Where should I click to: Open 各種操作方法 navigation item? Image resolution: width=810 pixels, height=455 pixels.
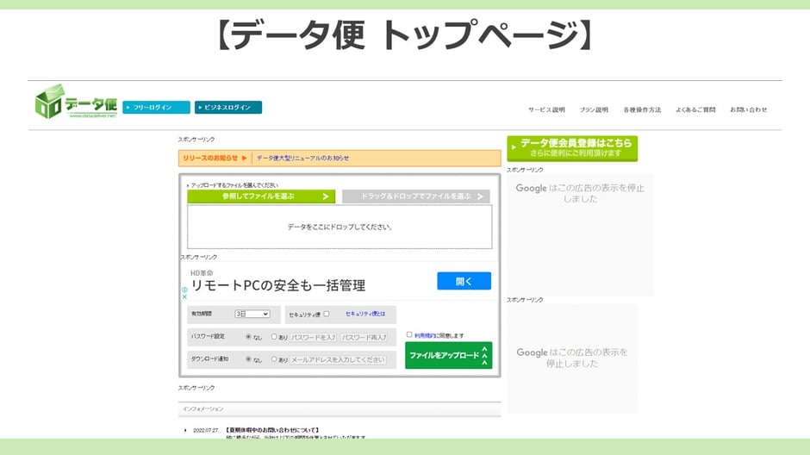click(x=642, y=110)
